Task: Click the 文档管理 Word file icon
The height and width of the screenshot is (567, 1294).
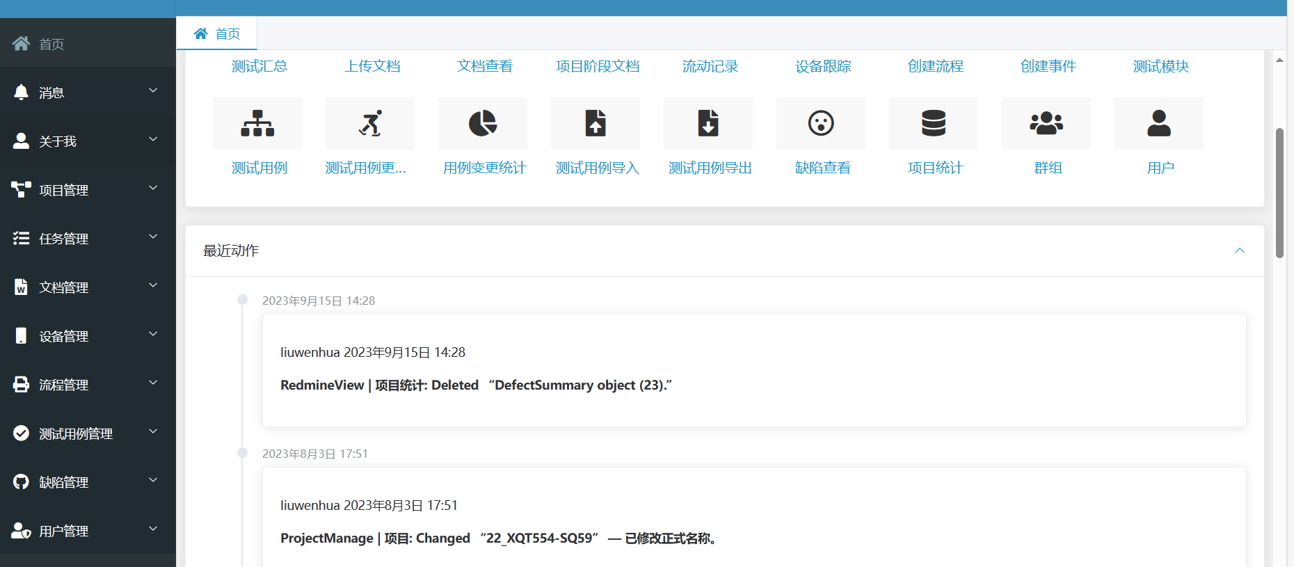Action: [x=21, y=287]
